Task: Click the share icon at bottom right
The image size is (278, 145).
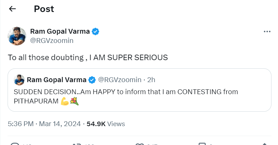Action: [x=265, y=144]
